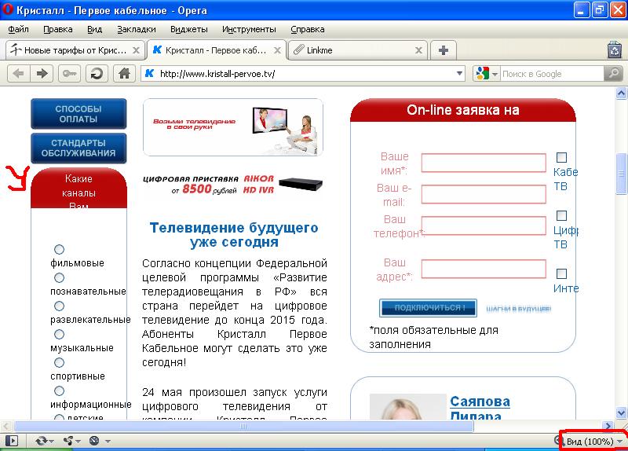Open the Справка menu
The width and height of the screenshot is (628, 451).
point(308,29)
